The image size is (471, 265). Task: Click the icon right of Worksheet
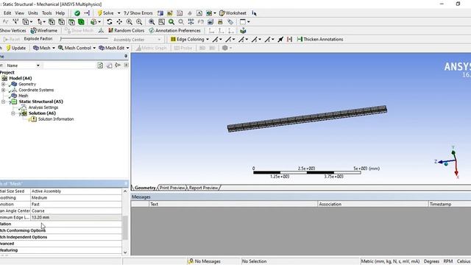point(254,13)
